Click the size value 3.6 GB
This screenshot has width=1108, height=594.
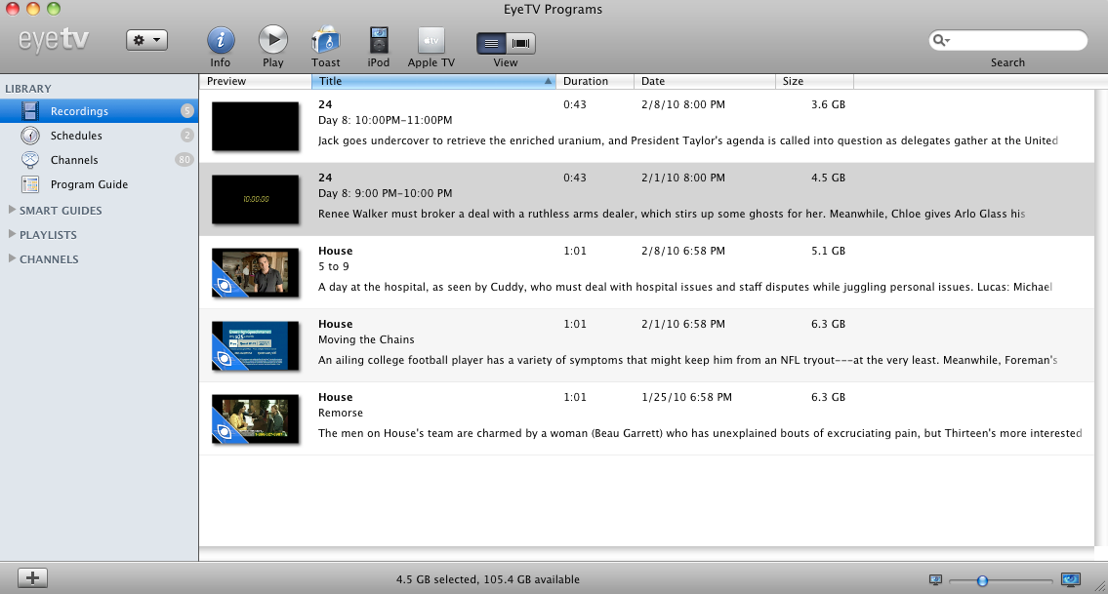(828, 104)
